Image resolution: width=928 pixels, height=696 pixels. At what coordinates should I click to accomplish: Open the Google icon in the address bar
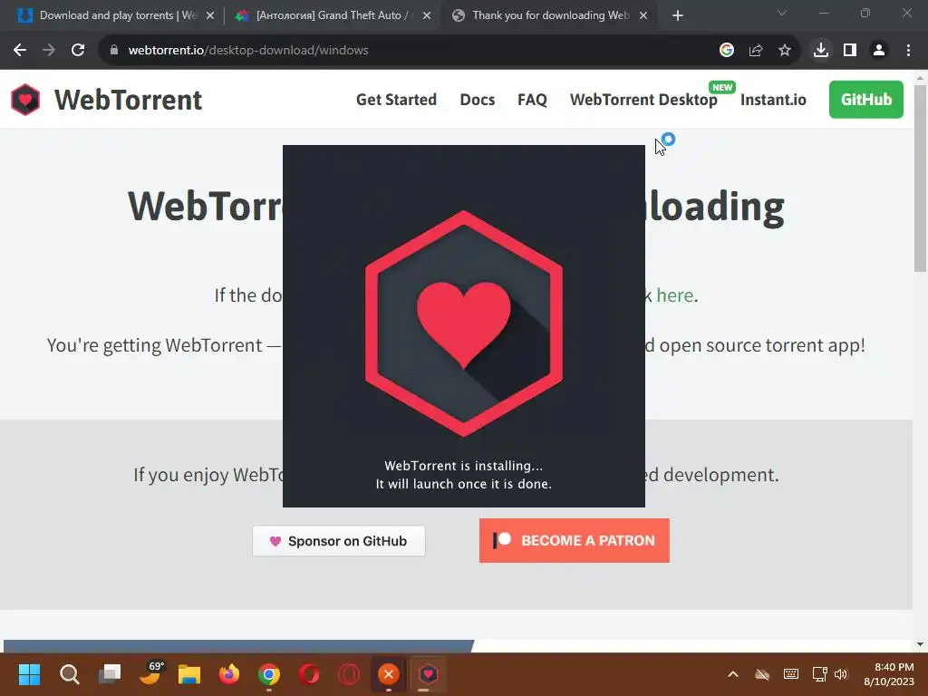coord(727,51)
